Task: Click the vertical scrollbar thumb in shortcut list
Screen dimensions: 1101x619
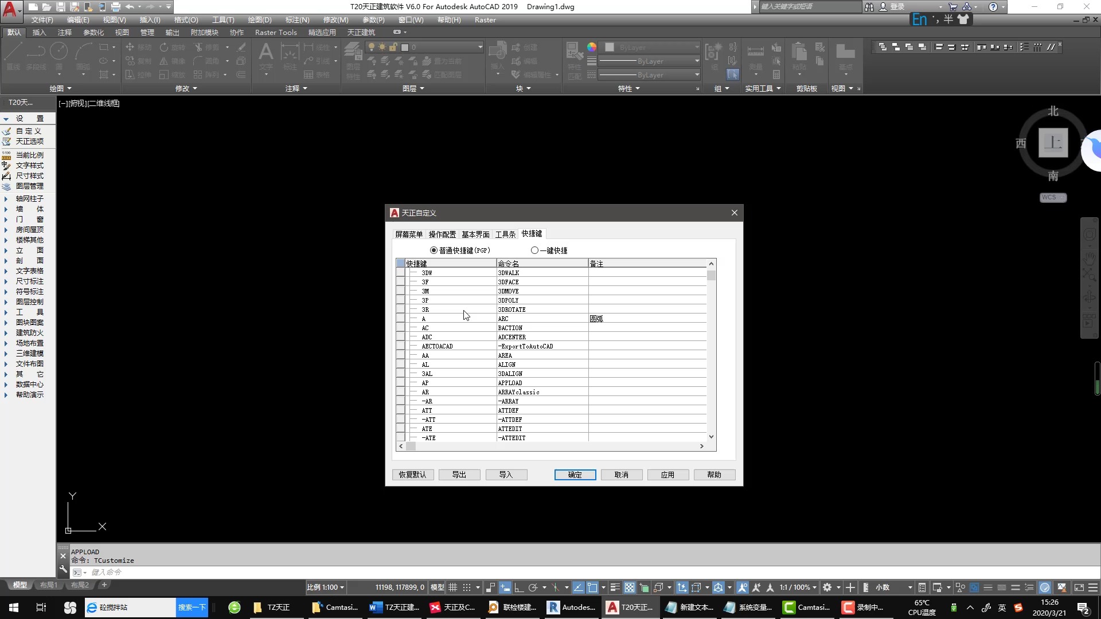Action: pyautogui.click(x=711, y=276)
